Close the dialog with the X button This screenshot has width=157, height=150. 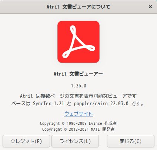click(150, 7)
